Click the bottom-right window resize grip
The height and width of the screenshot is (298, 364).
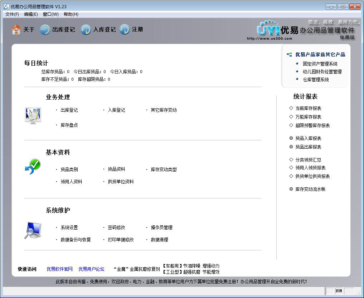[359, 292]
